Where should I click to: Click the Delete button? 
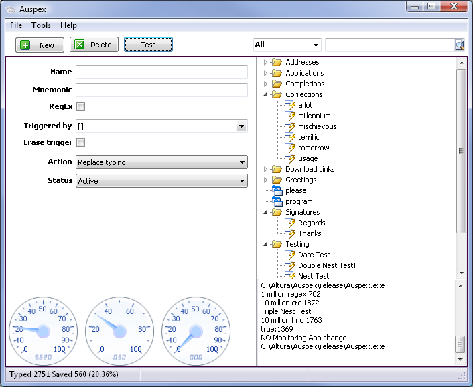coord(94,45)
